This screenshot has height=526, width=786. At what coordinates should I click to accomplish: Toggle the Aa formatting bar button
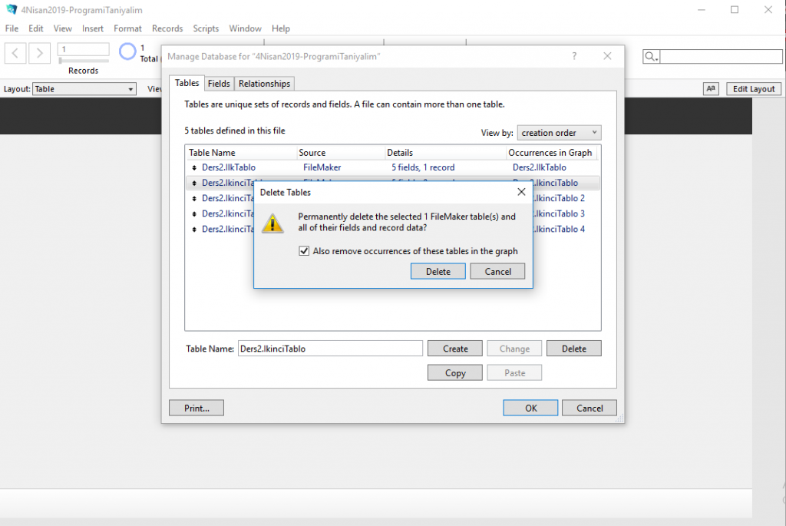pyautogui.click(x=711, y=89)
